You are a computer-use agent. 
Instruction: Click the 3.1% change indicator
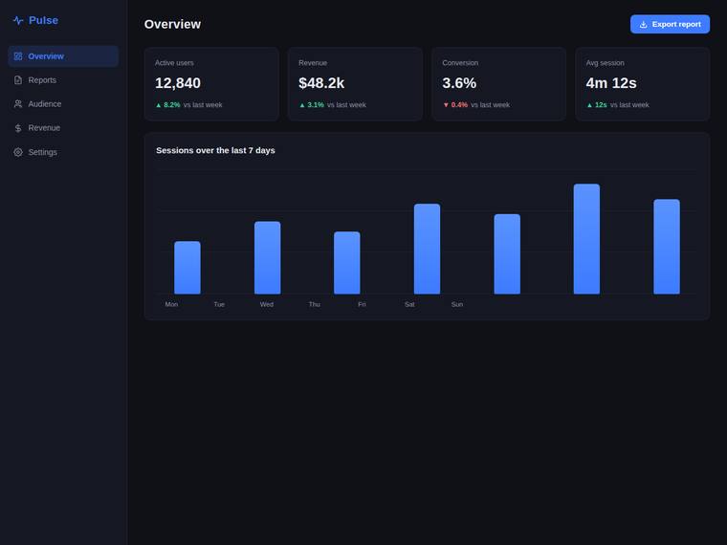[312, 105]
